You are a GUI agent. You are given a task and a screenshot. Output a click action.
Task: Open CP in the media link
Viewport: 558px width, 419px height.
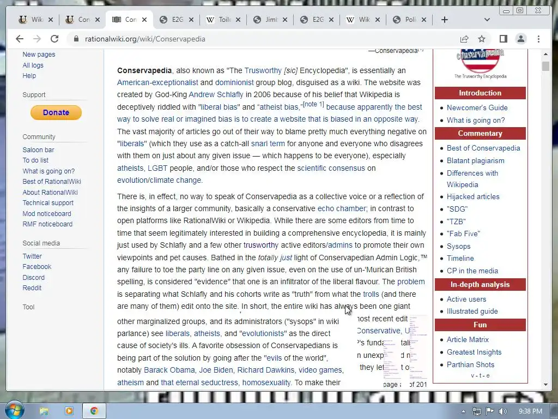tap(472, 271)
